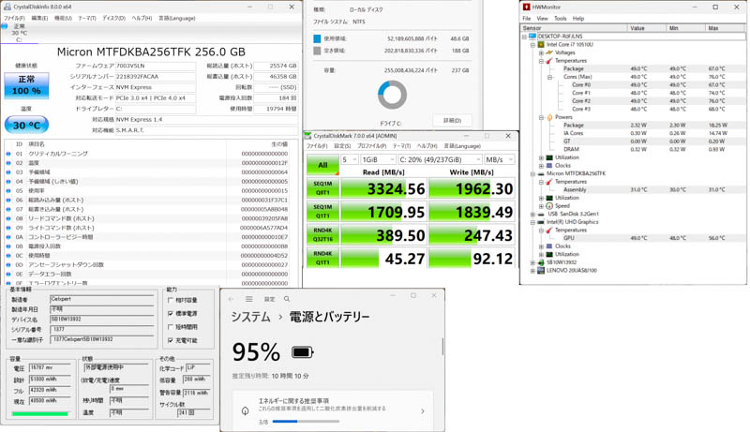750x432 pixels.
Task: Run the SEQ1M Q8T1 test
Action: pyautogui.click(x=322, y=188)
